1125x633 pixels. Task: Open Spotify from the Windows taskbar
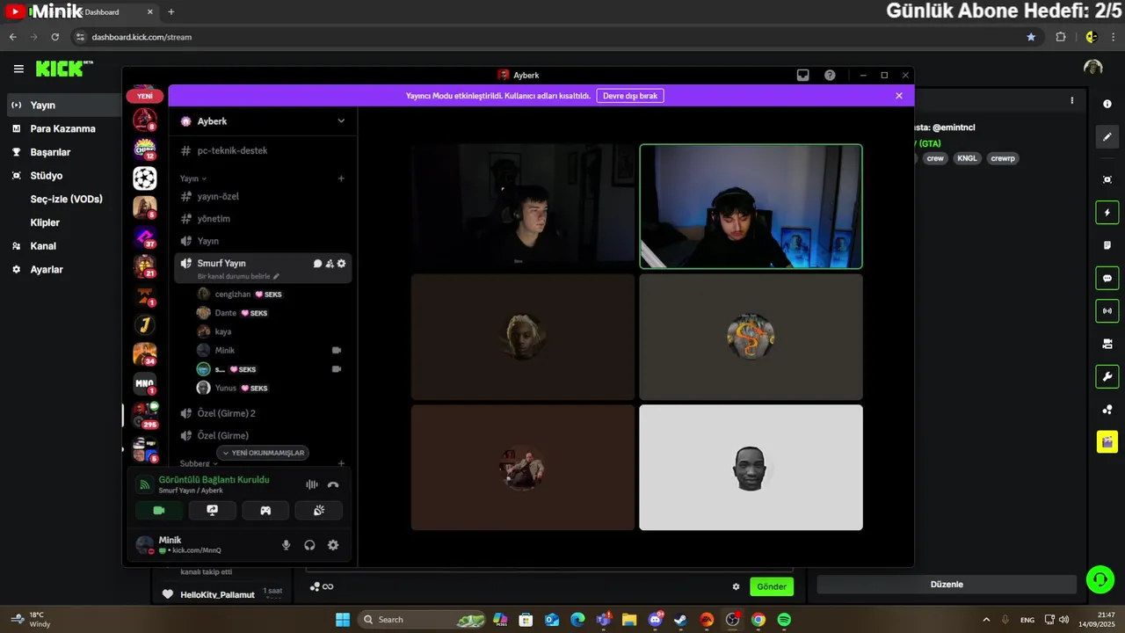coord(784,620)
